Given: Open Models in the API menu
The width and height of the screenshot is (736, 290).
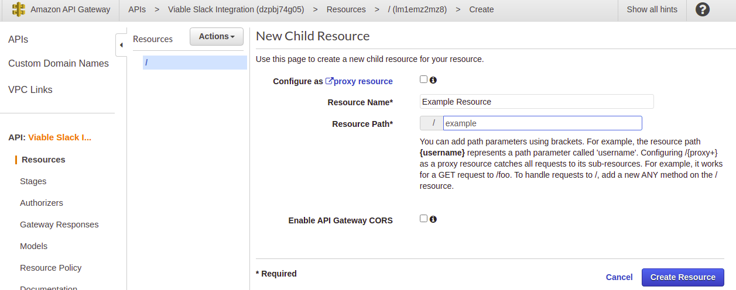Looking at the screenshot, I should pyautogui.click(x=33, y=246).
